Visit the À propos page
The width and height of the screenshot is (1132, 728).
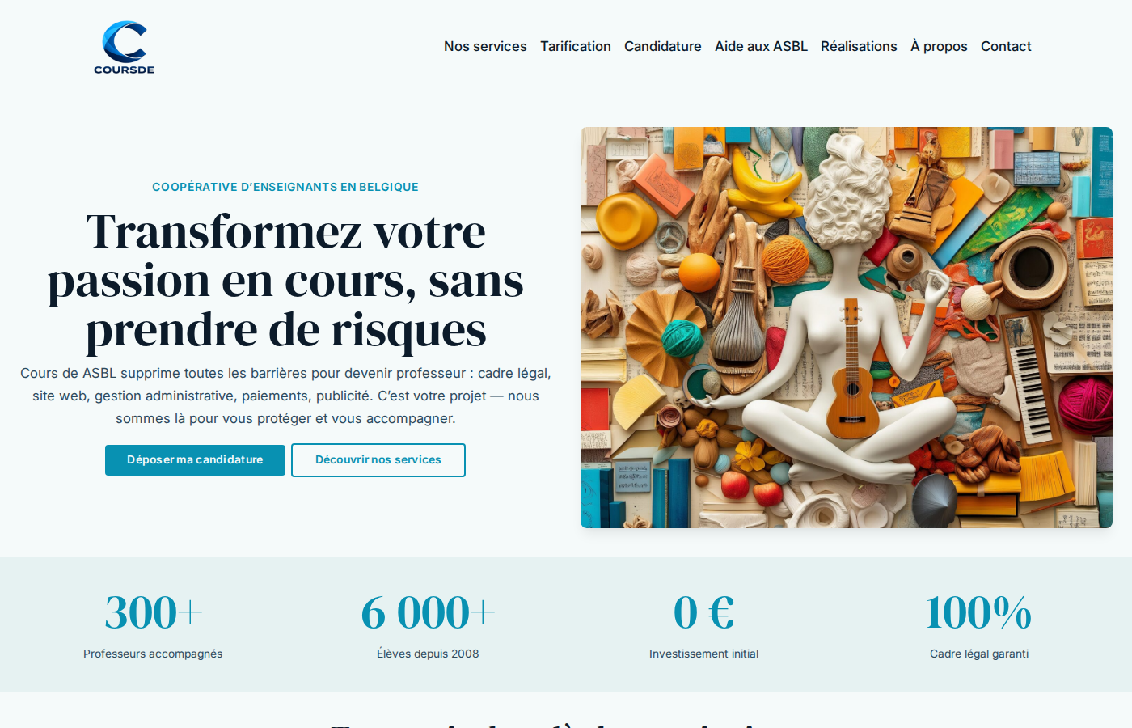pos(939,46)
